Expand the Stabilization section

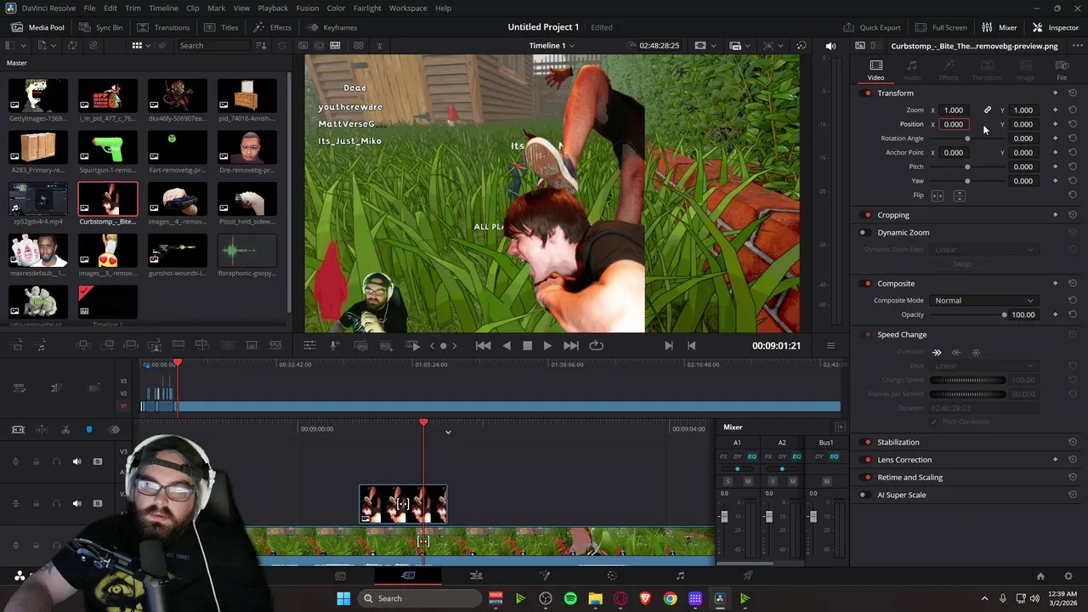point(898,442)
